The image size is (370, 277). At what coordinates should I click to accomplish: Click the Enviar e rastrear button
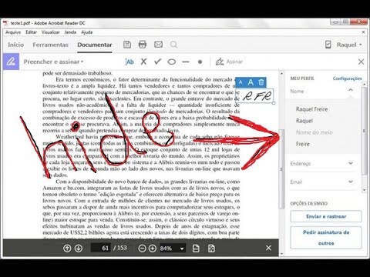click(326, 216)
